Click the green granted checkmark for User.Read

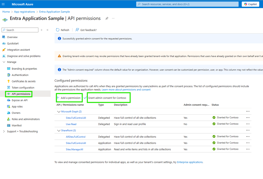point(214,124)
